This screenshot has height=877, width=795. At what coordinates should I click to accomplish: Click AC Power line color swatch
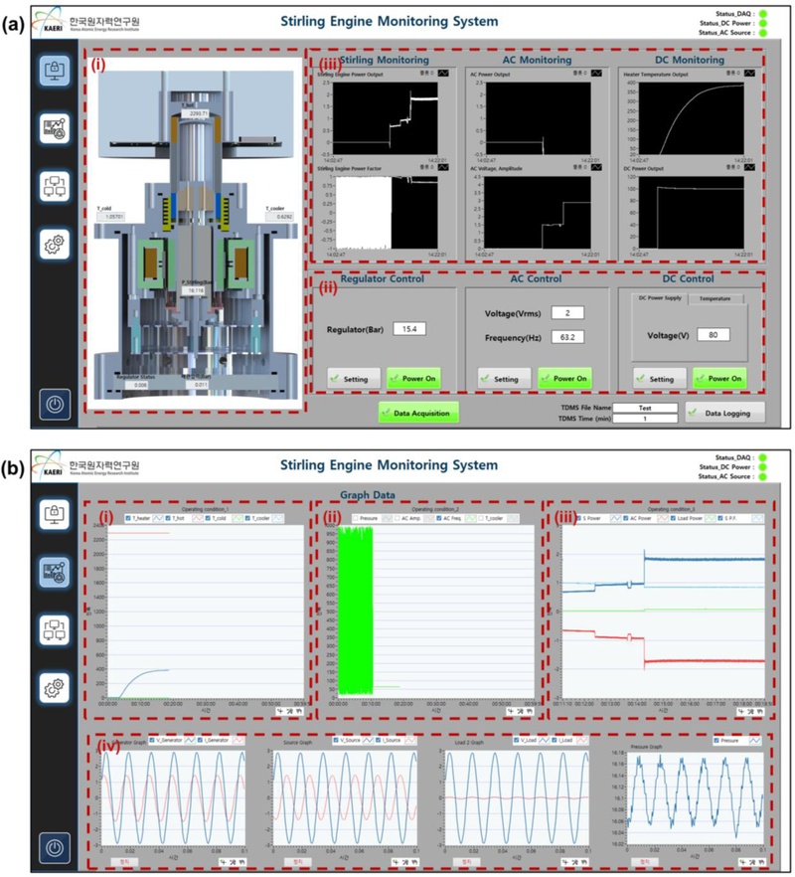coord(663,518)
